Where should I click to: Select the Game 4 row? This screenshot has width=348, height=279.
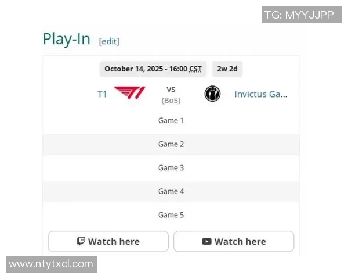(x=171, y=191)
